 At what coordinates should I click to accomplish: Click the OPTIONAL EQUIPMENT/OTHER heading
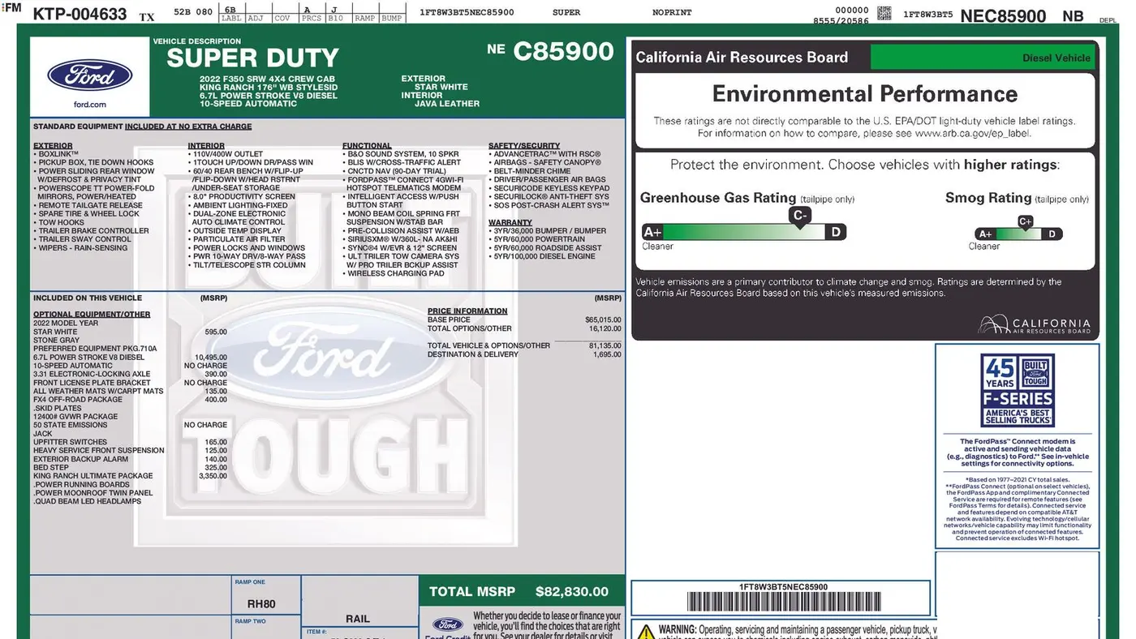tap(92, 315)
